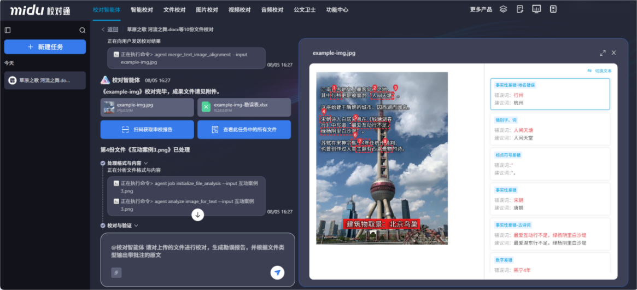Open the example-img.jpg attachment card
637x290 pixels.
[x=147, y=107]
